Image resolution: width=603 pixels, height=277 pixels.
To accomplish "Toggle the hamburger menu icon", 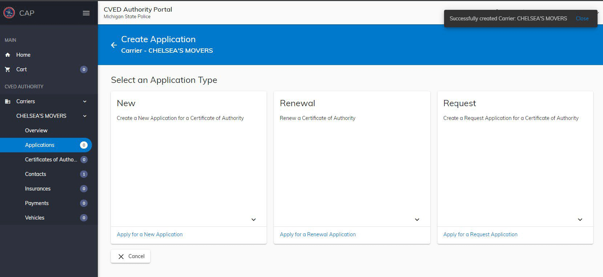I will pos(86,13).
